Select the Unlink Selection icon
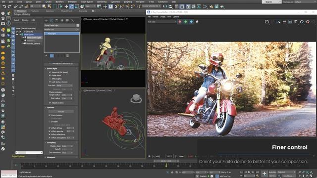 (21, 6)
